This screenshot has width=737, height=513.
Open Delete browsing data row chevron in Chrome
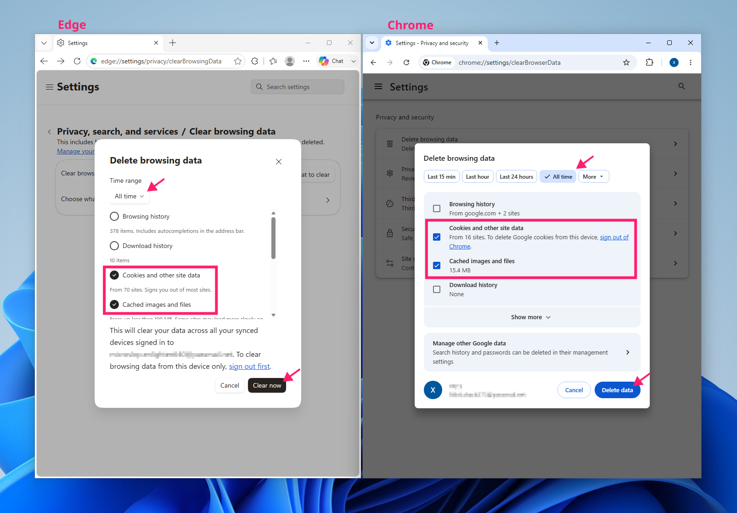click(x=675, y=144)
